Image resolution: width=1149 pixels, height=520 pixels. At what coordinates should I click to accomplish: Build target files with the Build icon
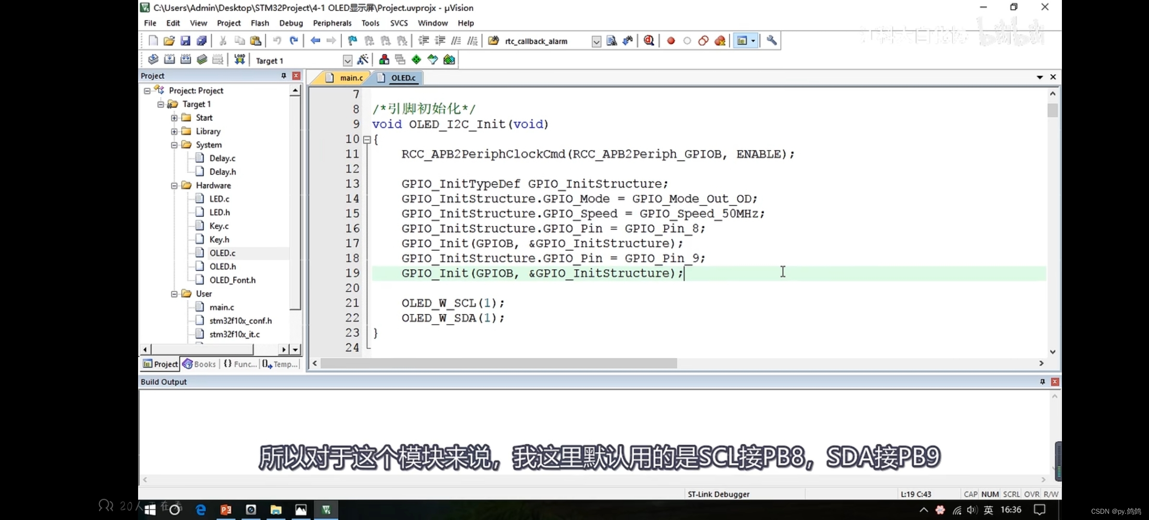point(169,60)
